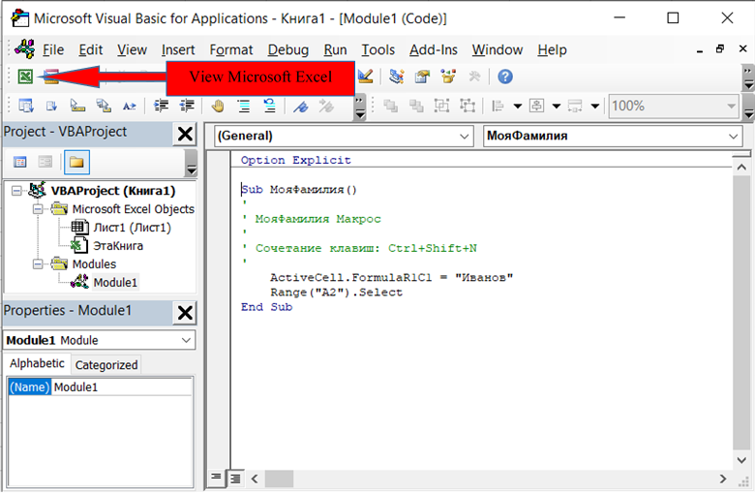Switch to the Alphabetic tab
755x494 pixels.
tap(37, 363)
